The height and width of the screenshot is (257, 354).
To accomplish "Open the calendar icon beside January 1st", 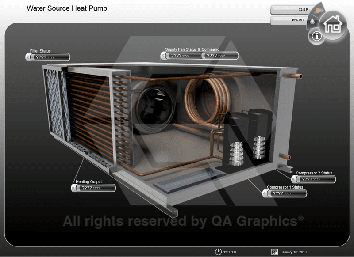I will pos(274,252).
